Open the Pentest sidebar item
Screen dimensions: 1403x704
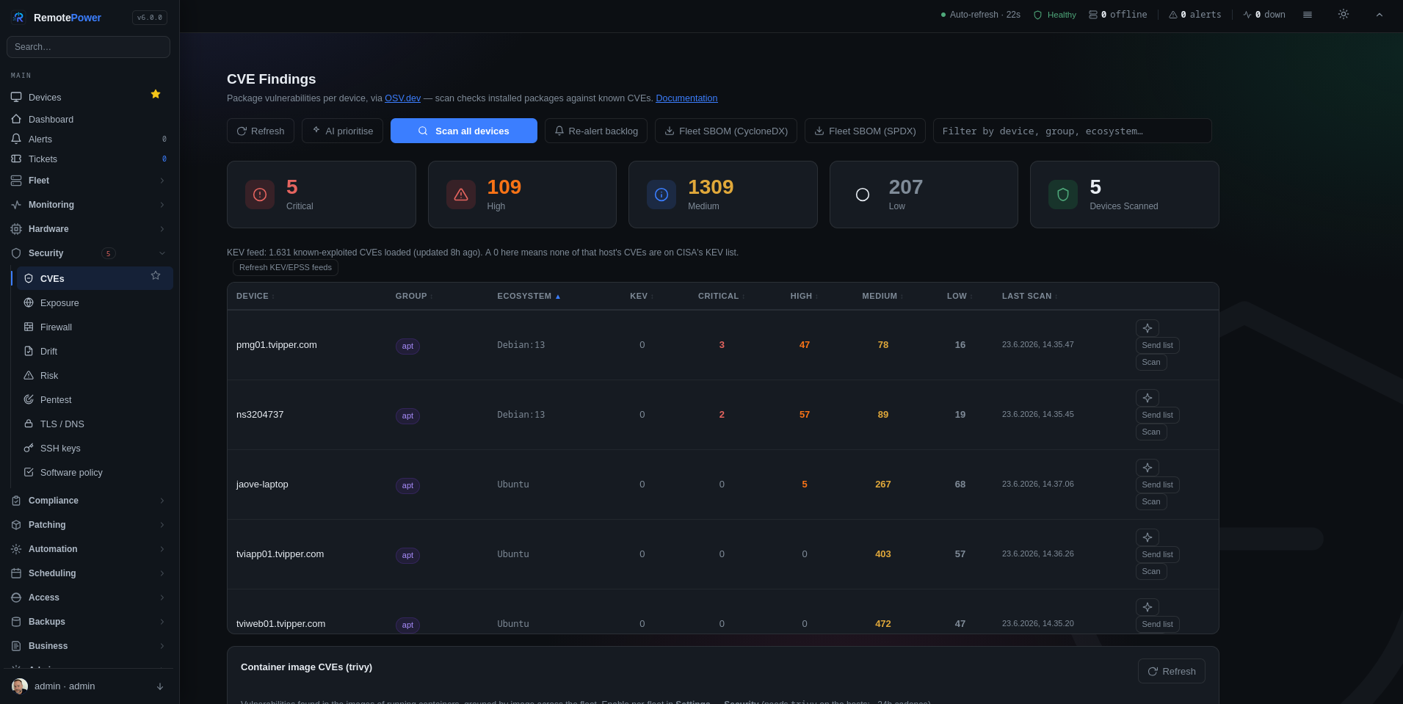95,400
